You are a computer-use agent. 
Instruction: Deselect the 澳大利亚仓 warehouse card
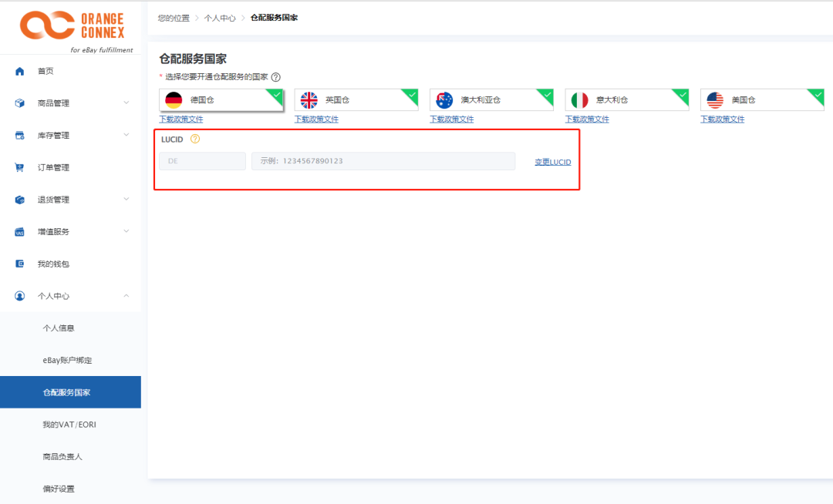pyautogui.click(x=491, y=100)
